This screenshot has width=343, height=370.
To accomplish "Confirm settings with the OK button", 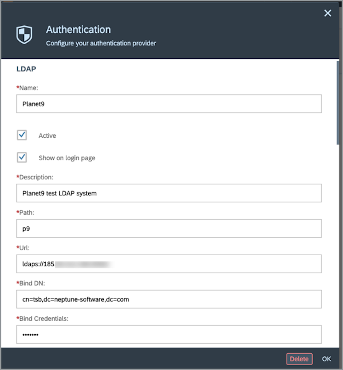I will pyautogui.click(x=326, y=359).
